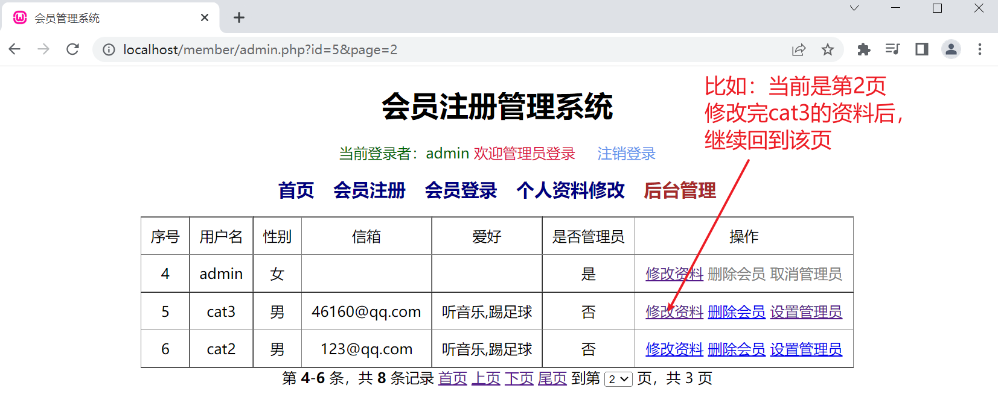Click the 会员注册管理系统 page heading
Image resolution: width=998 pixels, height=400 pixels.
click(x=497, y=107)
